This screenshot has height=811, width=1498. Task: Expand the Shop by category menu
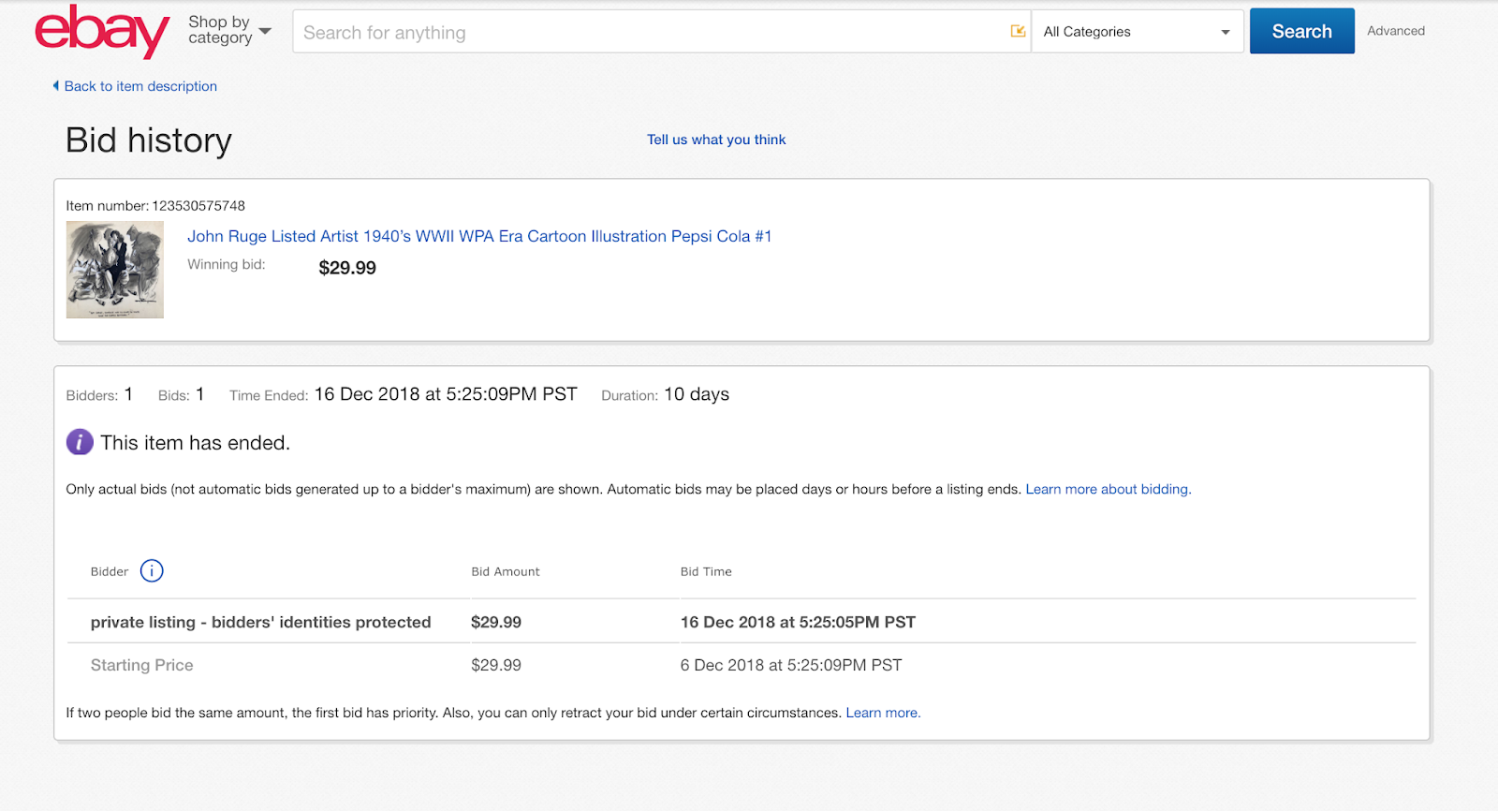coord(229,31)
